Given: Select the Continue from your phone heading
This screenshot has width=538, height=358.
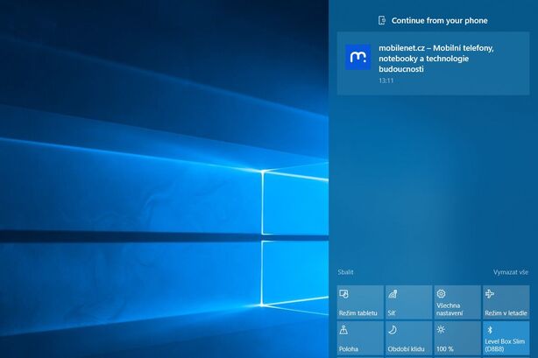Looking at the screenshot, I should point(440,21).
